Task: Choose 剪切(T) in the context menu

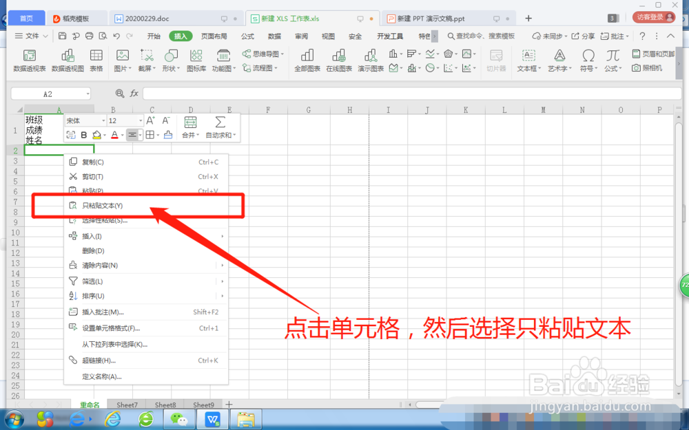Action: 146,177
